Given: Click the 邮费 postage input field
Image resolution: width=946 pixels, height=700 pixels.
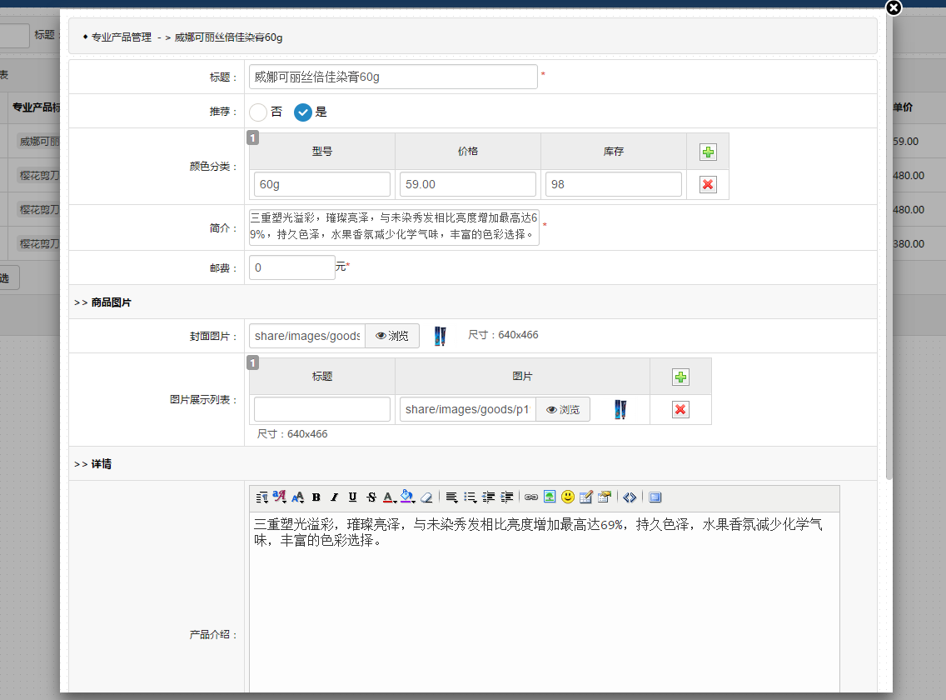Looking at the screenshot, I should tap(292, 268).
